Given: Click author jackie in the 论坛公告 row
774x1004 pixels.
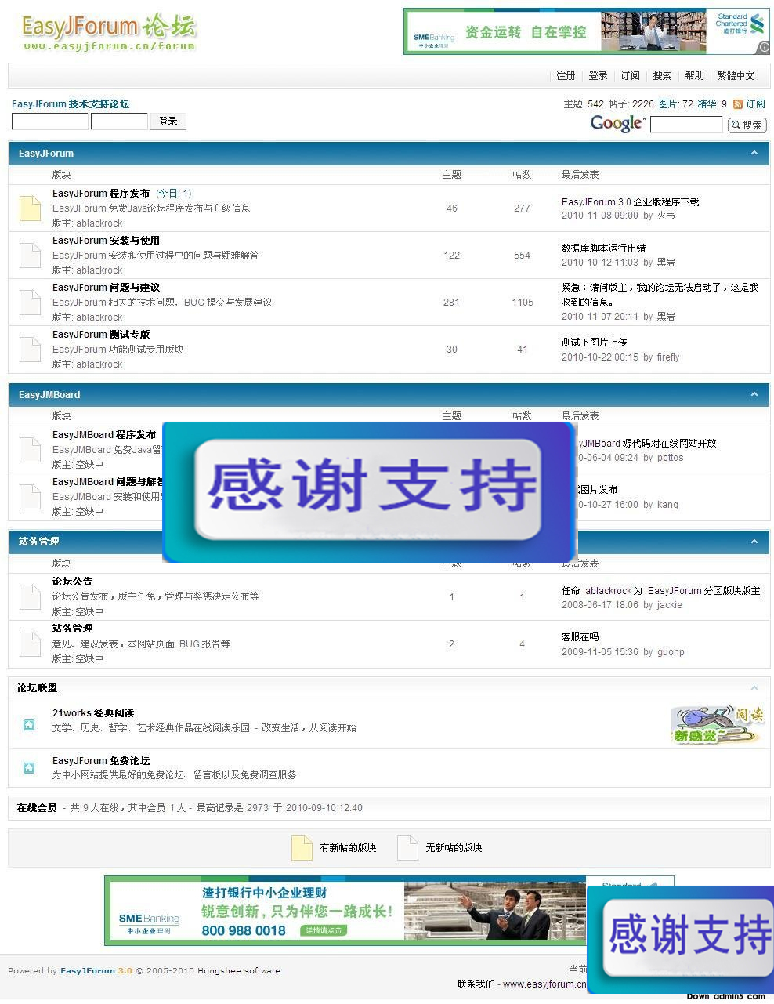Looking at the screenshot, I should pos(669,605).
